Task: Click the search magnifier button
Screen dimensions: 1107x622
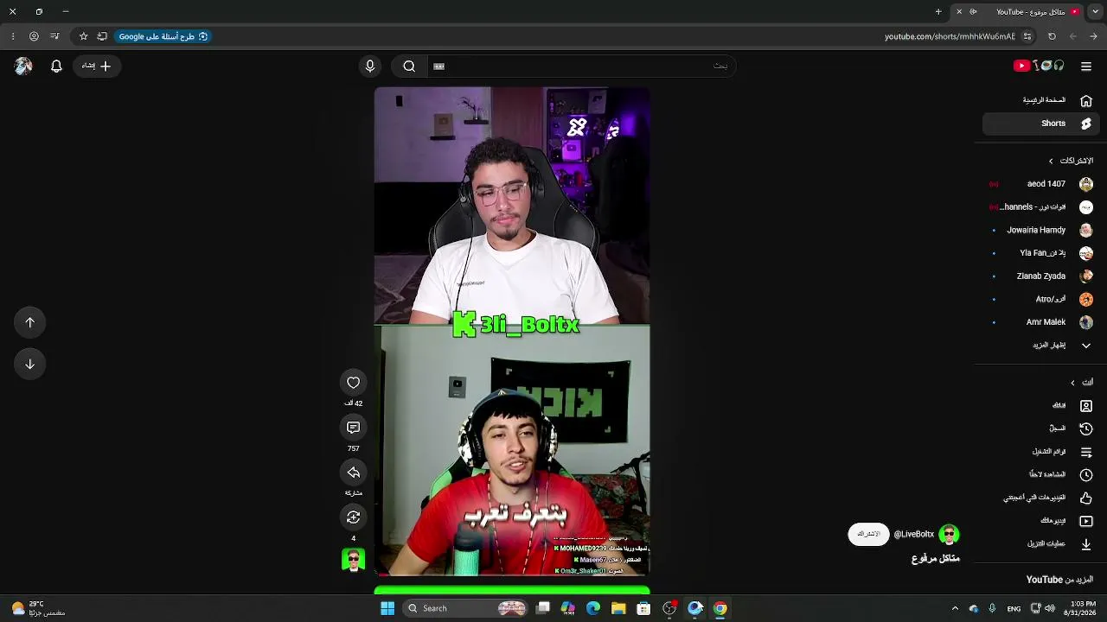Action: pyautogui.click(x=409, y=66)
